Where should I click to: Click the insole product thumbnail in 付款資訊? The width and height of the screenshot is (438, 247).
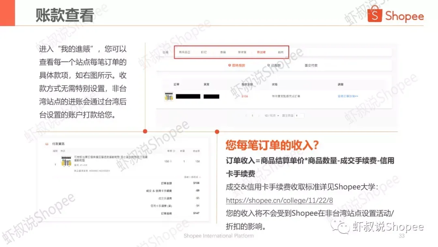66,161
